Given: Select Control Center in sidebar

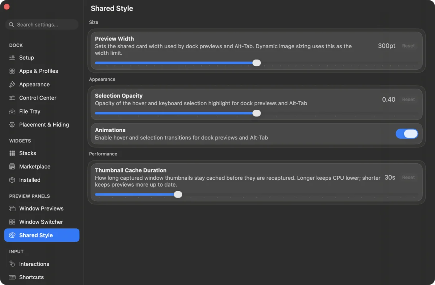Looking at the screenshot, I should [x=42, y=98].
